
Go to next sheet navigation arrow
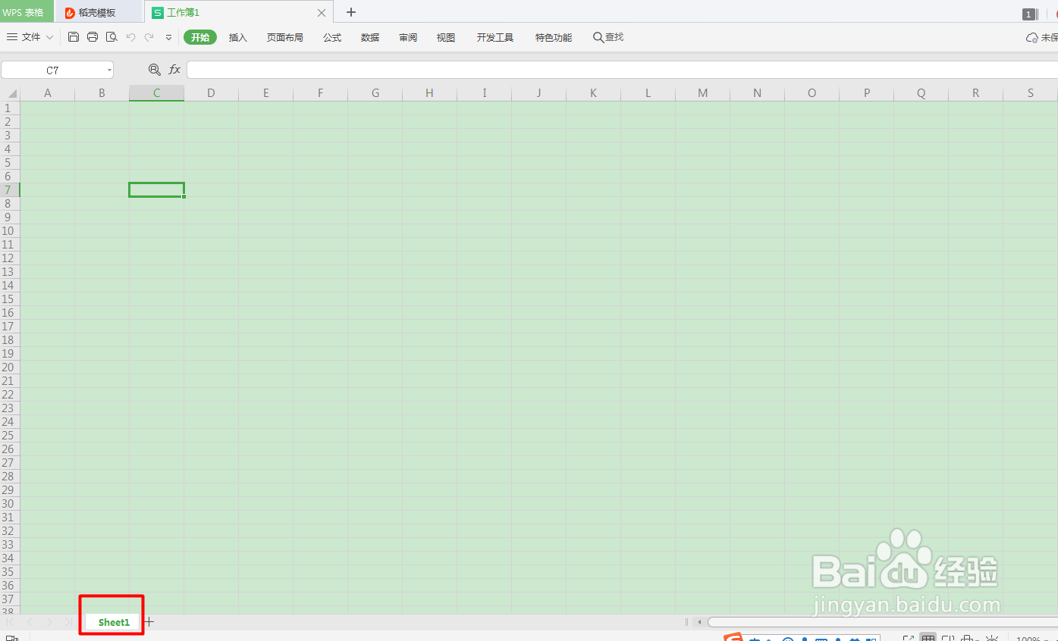pyautogui.click(x=49, y=622)
